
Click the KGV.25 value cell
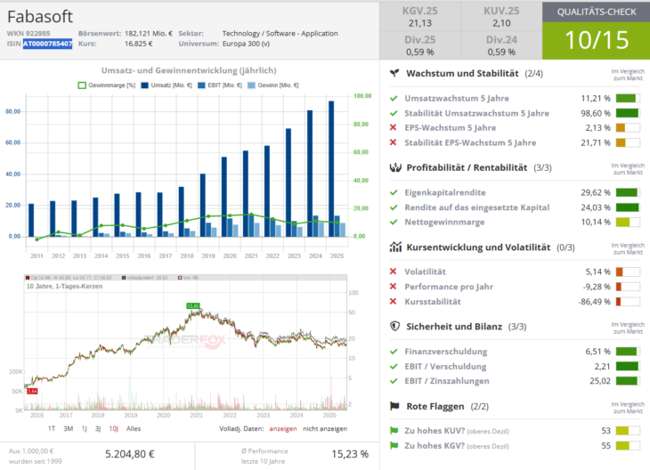[420, 17]
